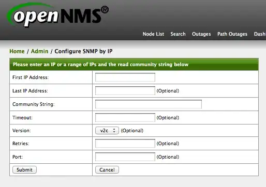Select the 'First IP Address:' label

(x=31, y=77)
